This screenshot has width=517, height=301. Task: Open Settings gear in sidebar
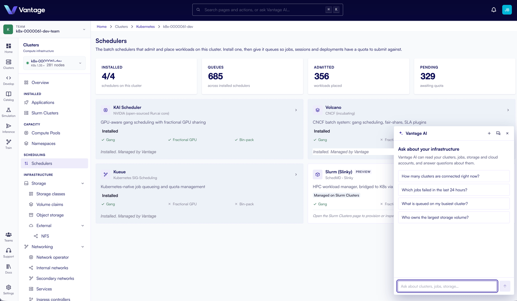[x=9, y=290]
